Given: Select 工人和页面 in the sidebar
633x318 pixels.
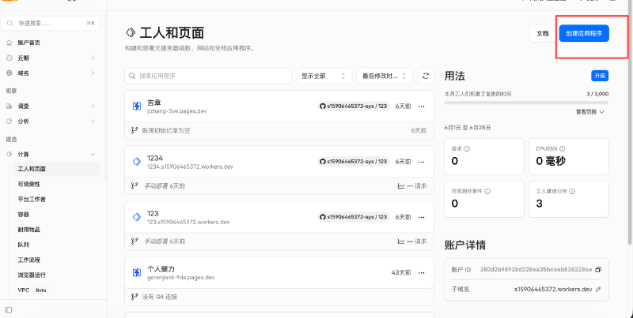Looking at the screenshot, I should (x=56, y=169).
